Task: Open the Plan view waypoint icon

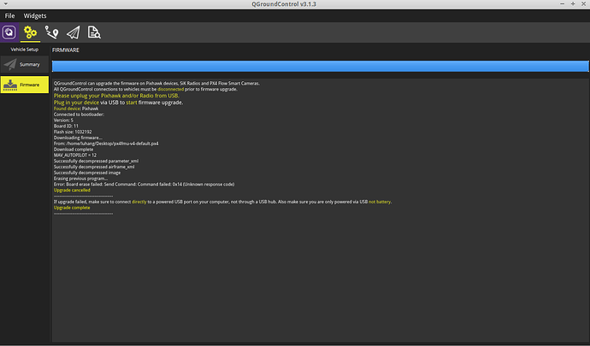Action: coord(51,32)
